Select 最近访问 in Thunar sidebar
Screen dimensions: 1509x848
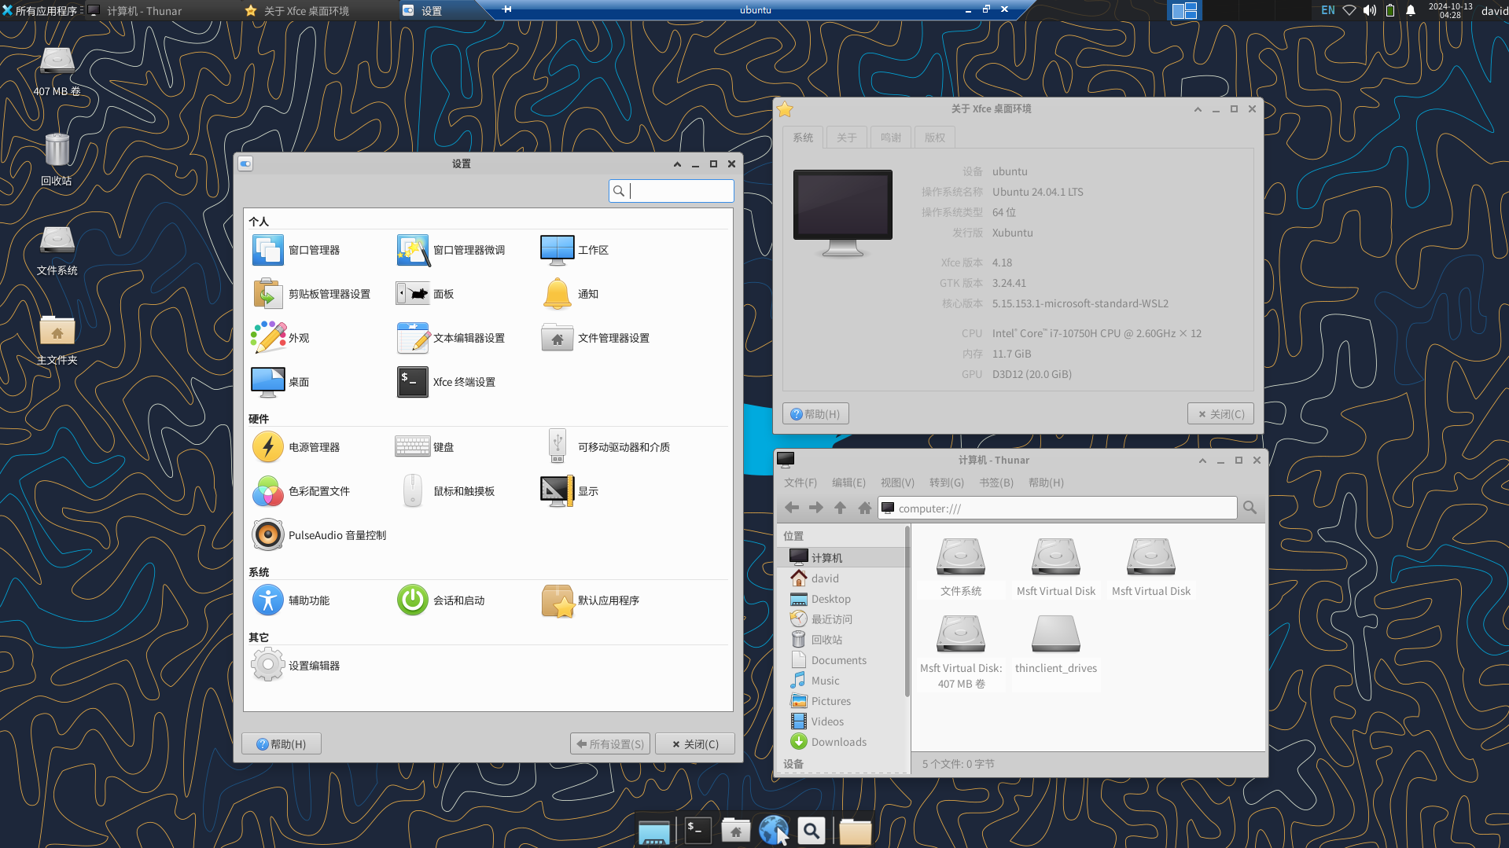[x=841, y=619]
